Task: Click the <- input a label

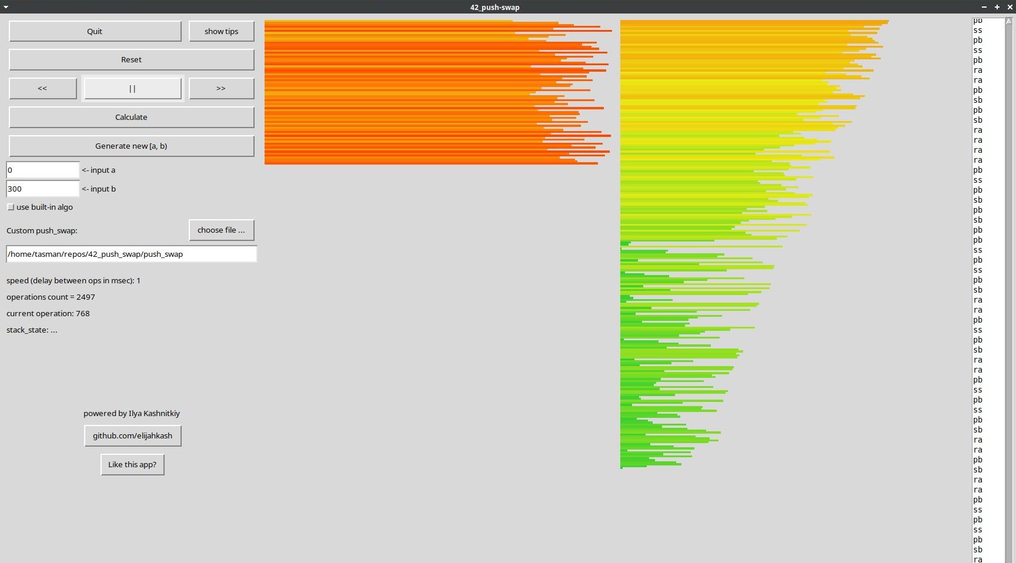Action: coord(99,170)
